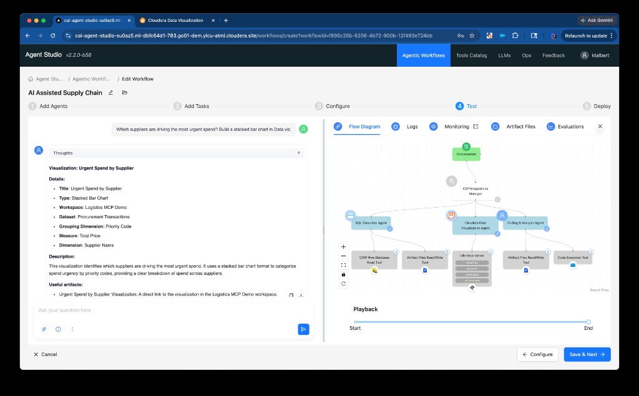Click the Playback slider End handle
This screenshot has height=396, width=639.
588,322
